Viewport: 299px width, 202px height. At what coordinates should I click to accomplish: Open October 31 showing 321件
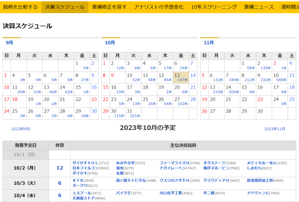135,116
